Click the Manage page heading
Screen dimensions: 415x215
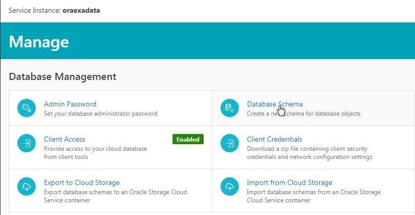click(39, 42)
